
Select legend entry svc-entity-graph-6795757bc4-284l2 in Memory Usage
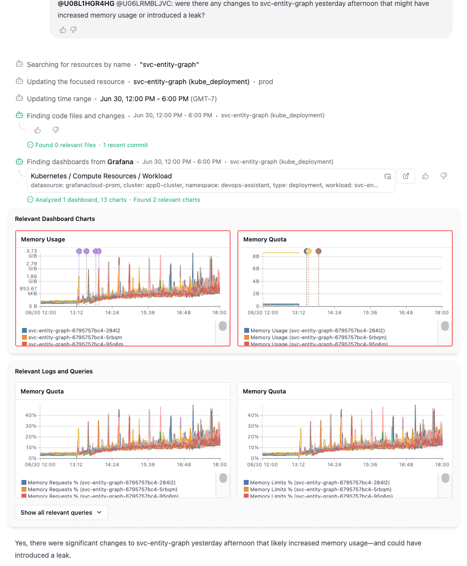click(74, 330)
